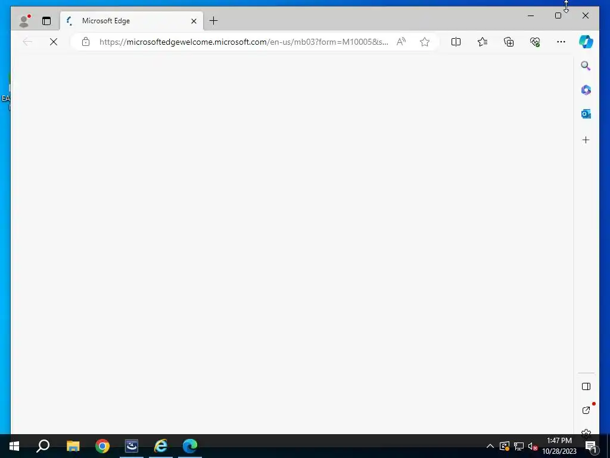Viewport: 610px width, 458px height.
Task: Maximize the Edge window
Action: [558, 16]
